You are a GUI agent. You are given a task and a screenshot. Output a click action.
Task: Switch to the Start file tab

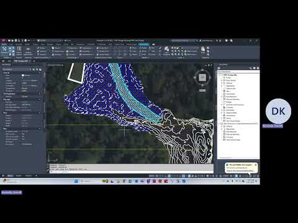9,61
